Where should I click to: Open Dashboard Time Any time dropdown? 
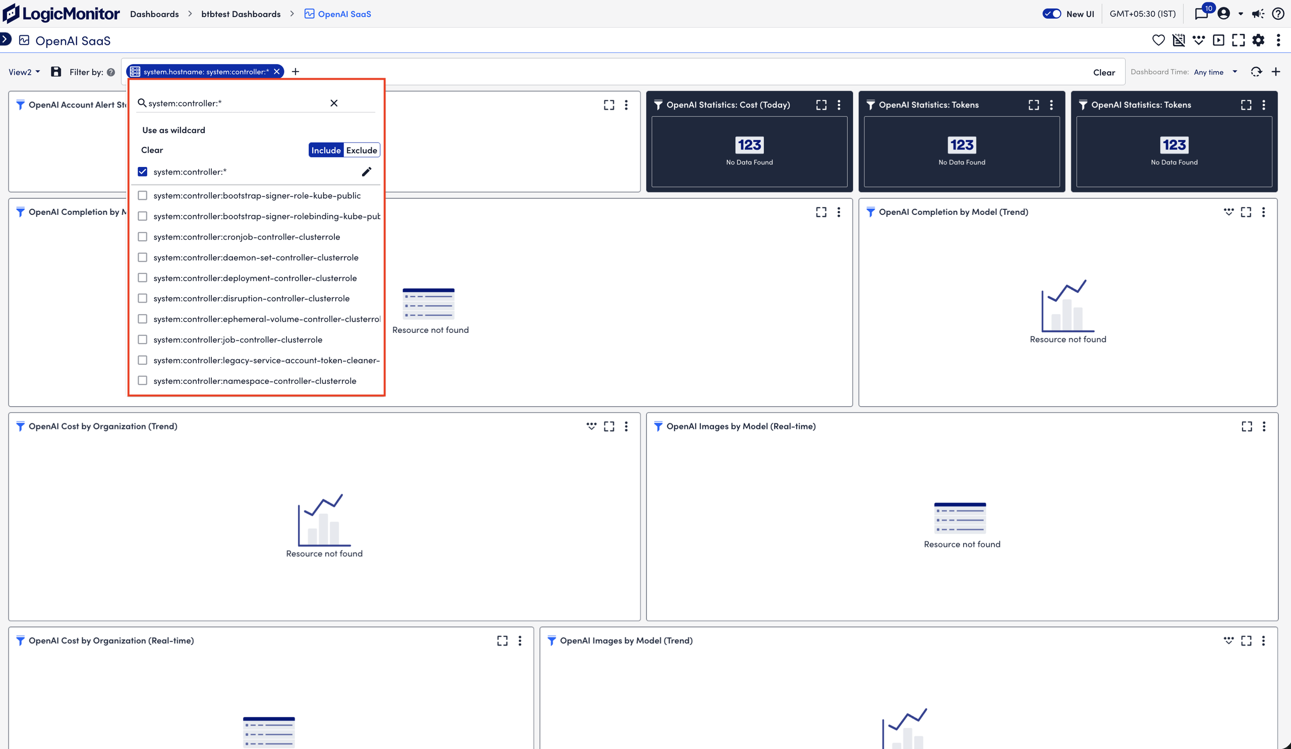pos(1215,72)
